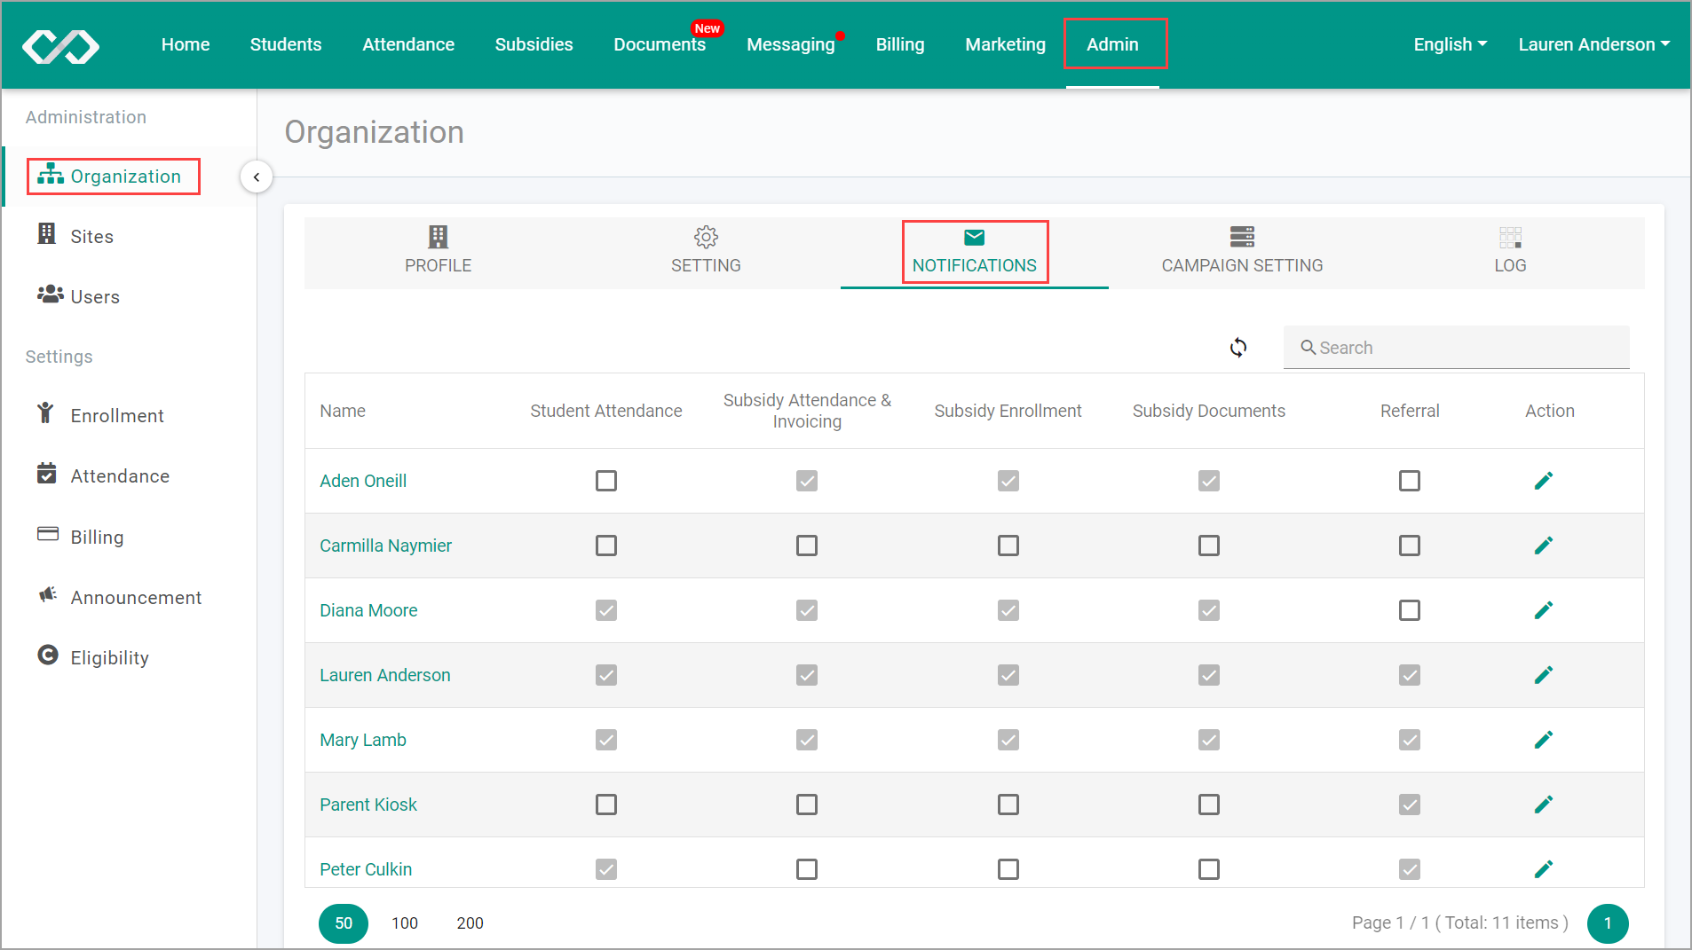Toggle Referral checkbox for Aden Oneill
The height and width of the screenshot is (950, 1692).
[x=1410, y=481]
